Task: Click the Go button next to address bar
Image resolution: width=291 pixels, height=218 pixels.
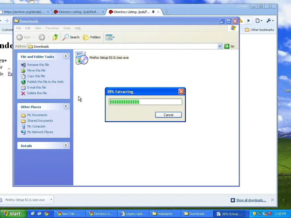Action: click(229, 46)
